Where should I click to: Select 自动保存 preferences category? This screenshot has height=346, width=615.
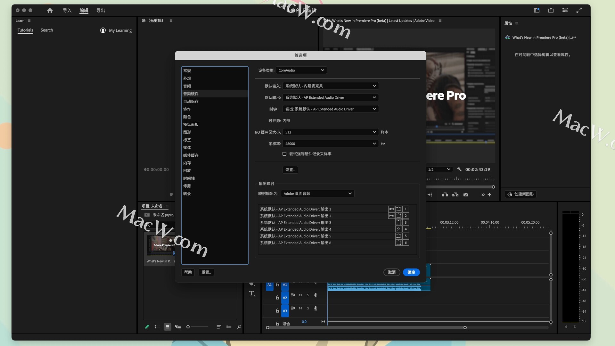click(215, 101)
